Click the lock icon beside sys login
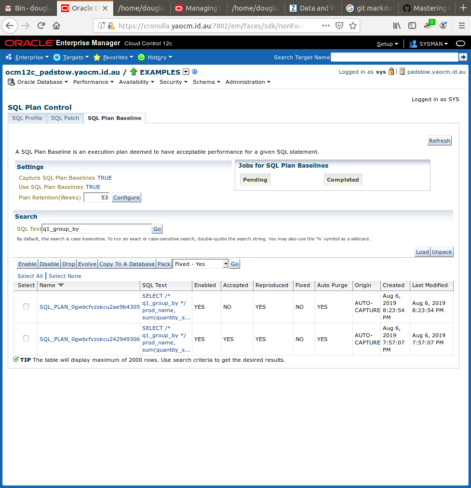 (x=391, y=71)
